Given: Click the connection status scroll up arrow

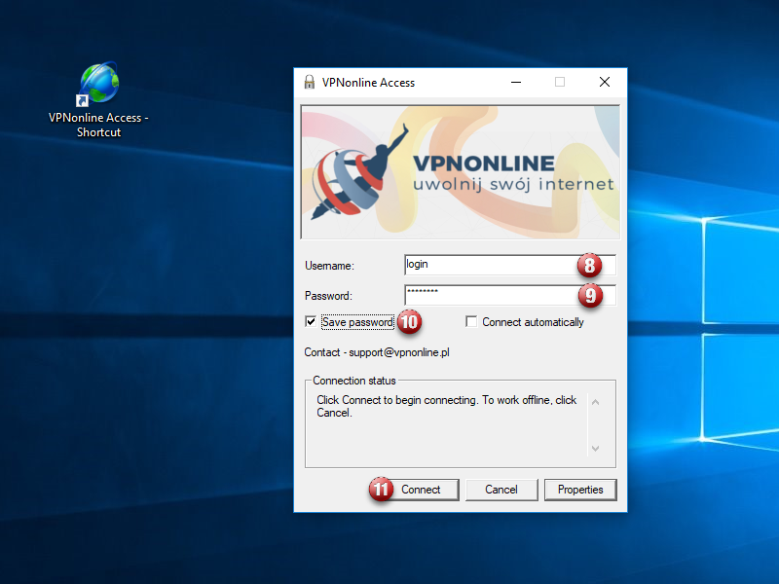Looking at the screenshot, I should pos(596,402).
